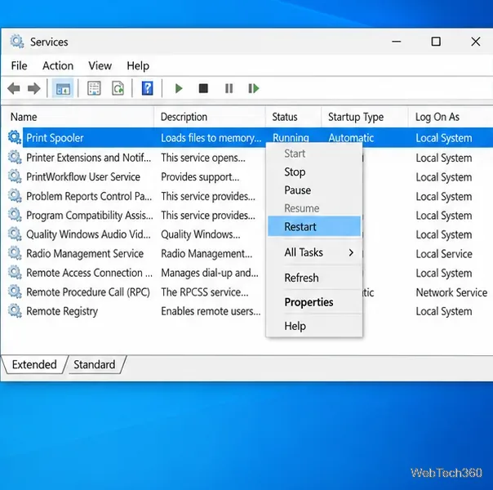Minimize the Services window
Image resolution: width=493 pixels, height=490 pixels.
(396, 42)
